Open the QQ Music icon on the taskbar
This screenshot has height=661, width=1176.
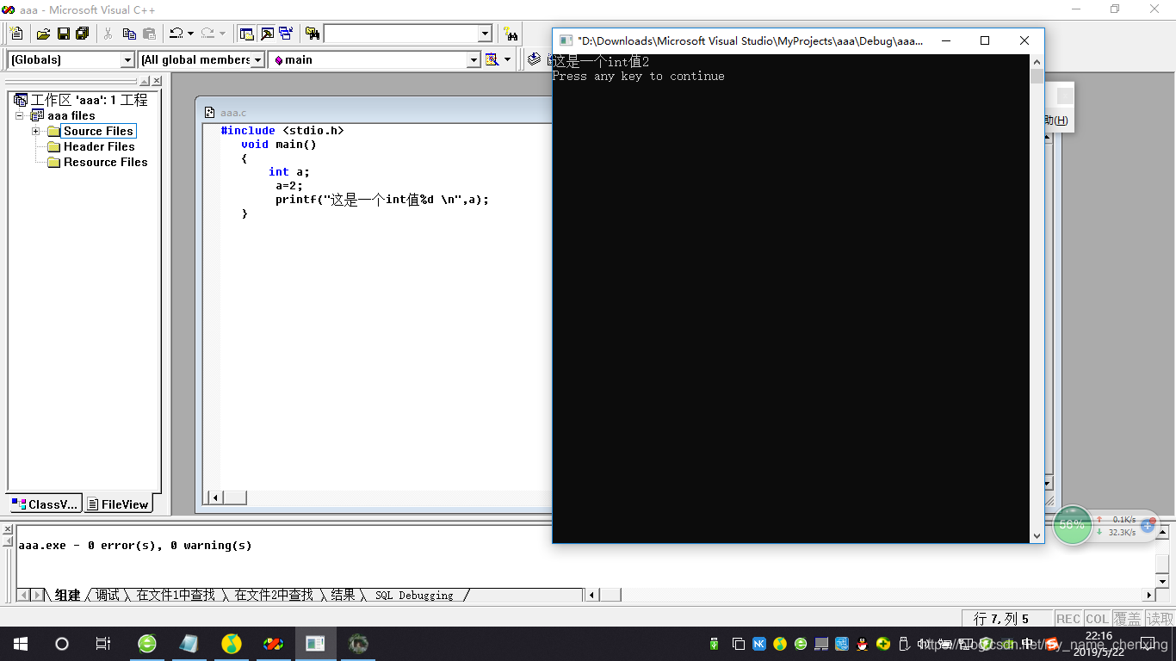(x=232, y=644)
